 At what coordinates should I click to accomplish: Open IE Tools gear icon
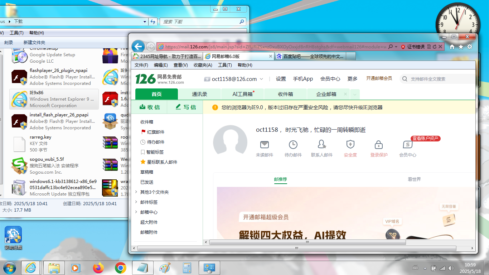(x=470, y=47)
